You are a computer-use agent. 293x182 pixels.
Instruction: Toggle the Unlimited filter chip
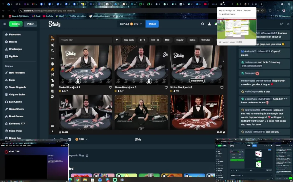tap(206, 40)
